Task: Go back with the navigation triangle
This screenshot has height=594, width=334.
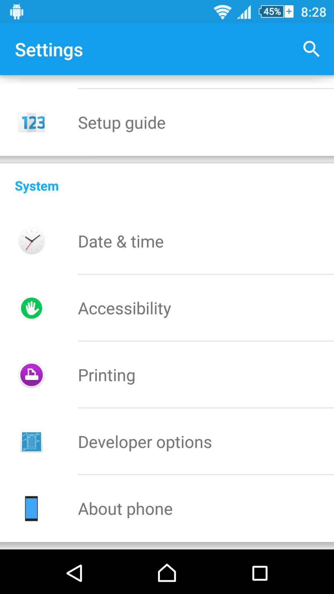Action: (75, 573)
